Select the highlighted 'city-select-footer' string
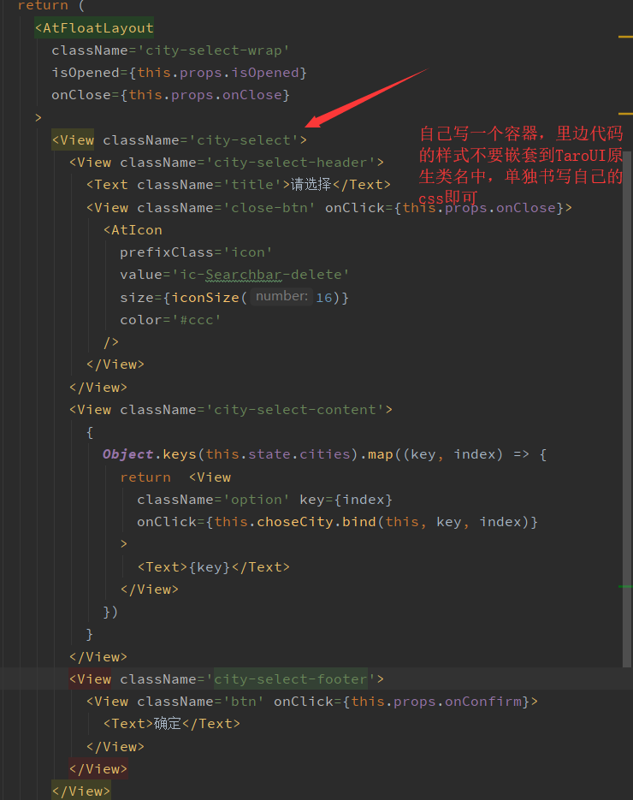This screenshot has height=800, width=633. click(290, 679)
